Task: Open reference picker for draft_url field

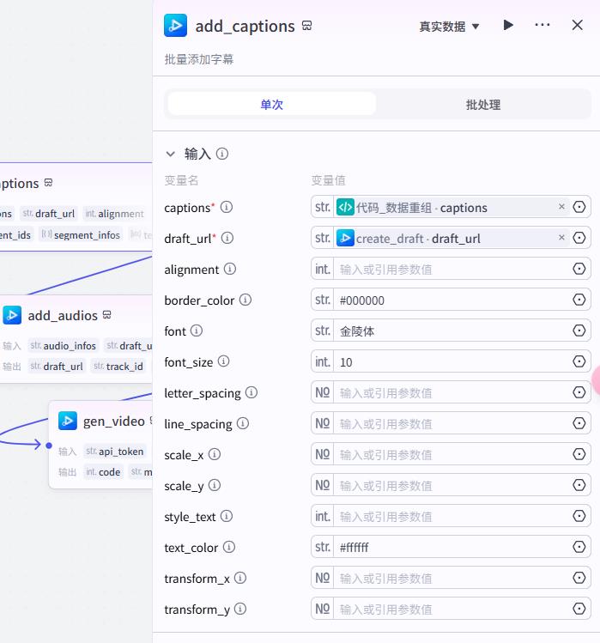Action: 579,238
